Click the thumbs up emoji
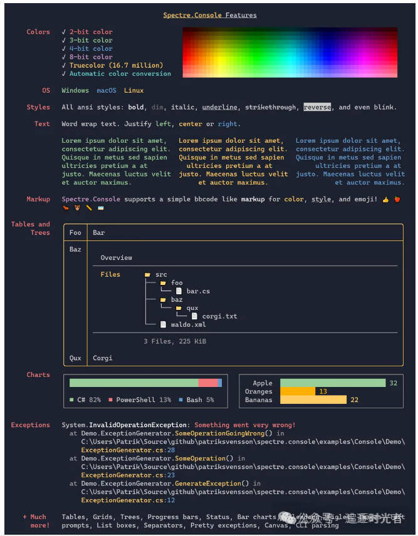Image resolution: width=418 pixels, height=536 pixels. (385, 199)
